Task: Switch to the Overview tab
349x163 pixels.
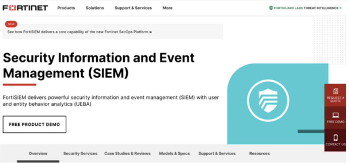Action: [x=38, y=154]
